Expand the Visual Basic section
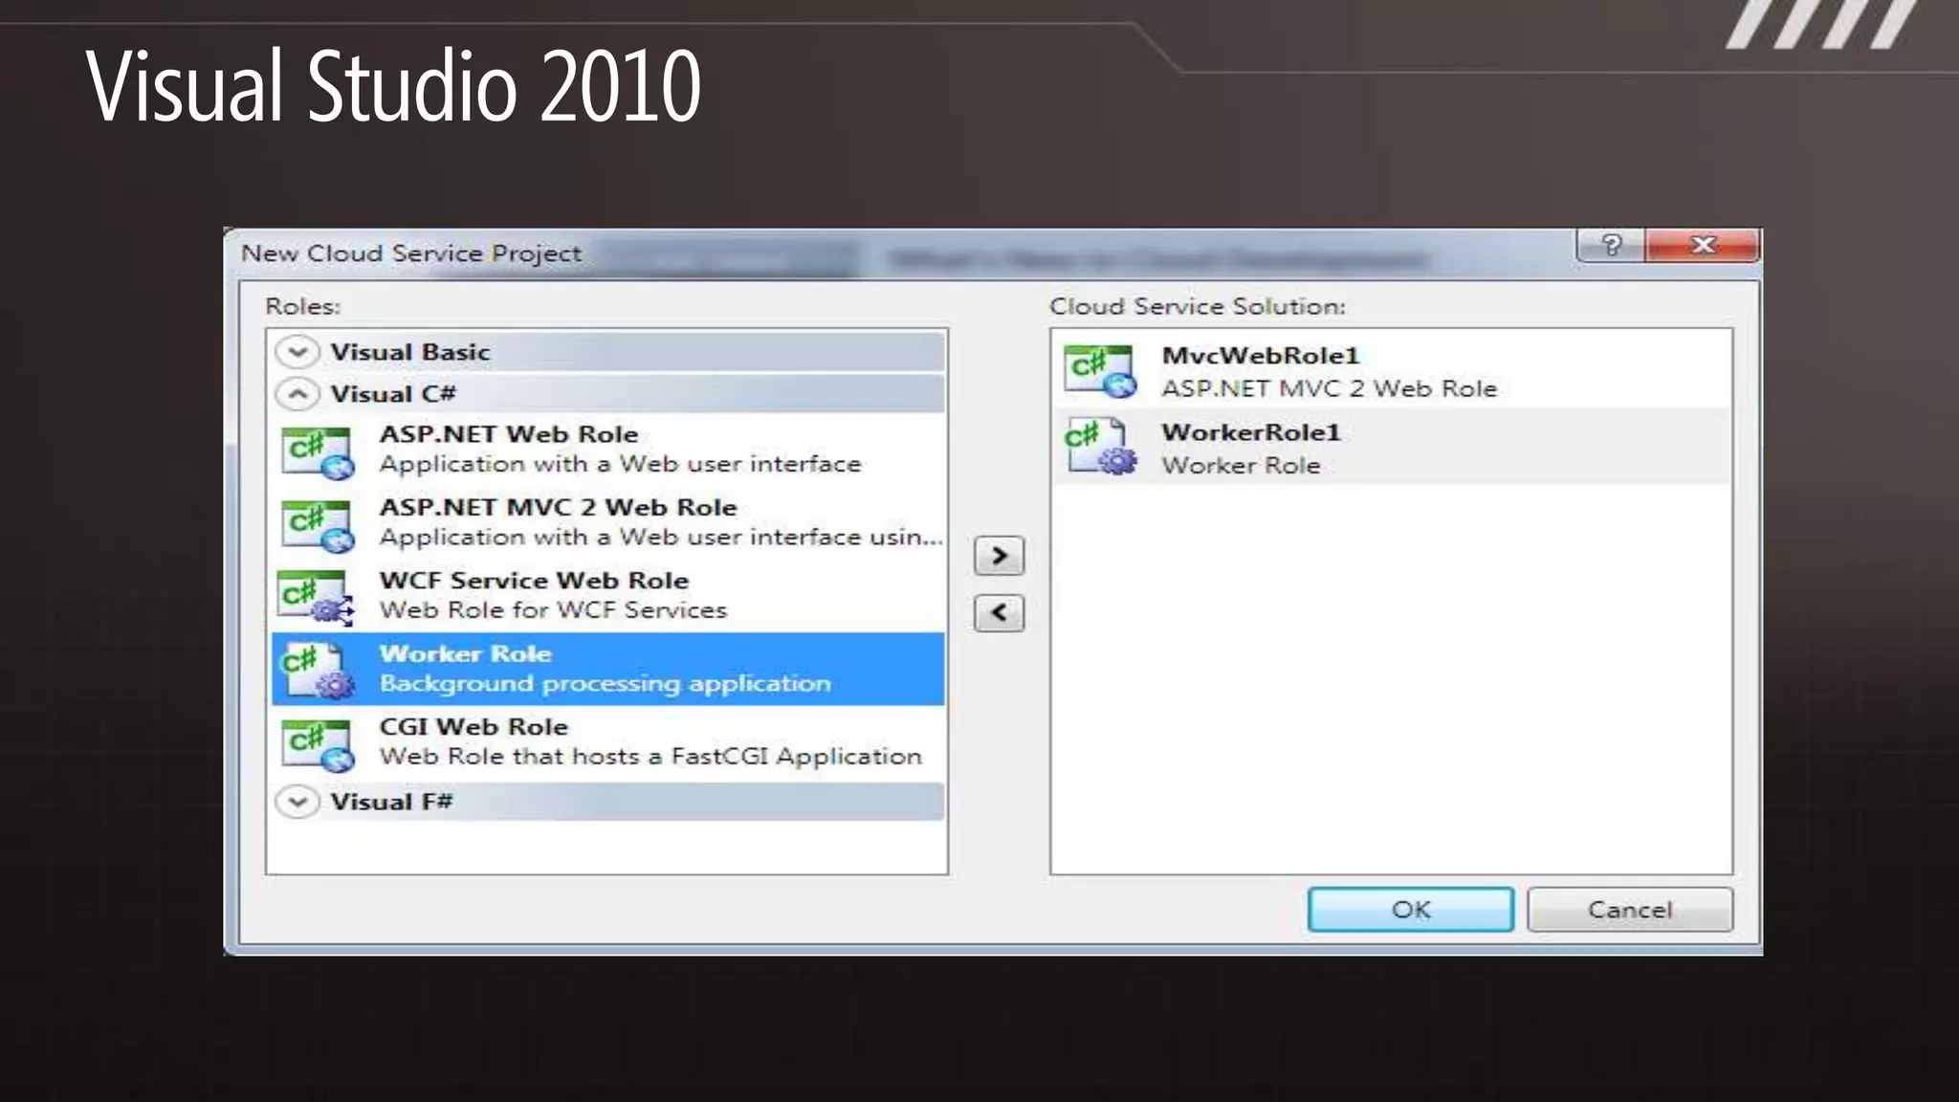 click(297, 352)
